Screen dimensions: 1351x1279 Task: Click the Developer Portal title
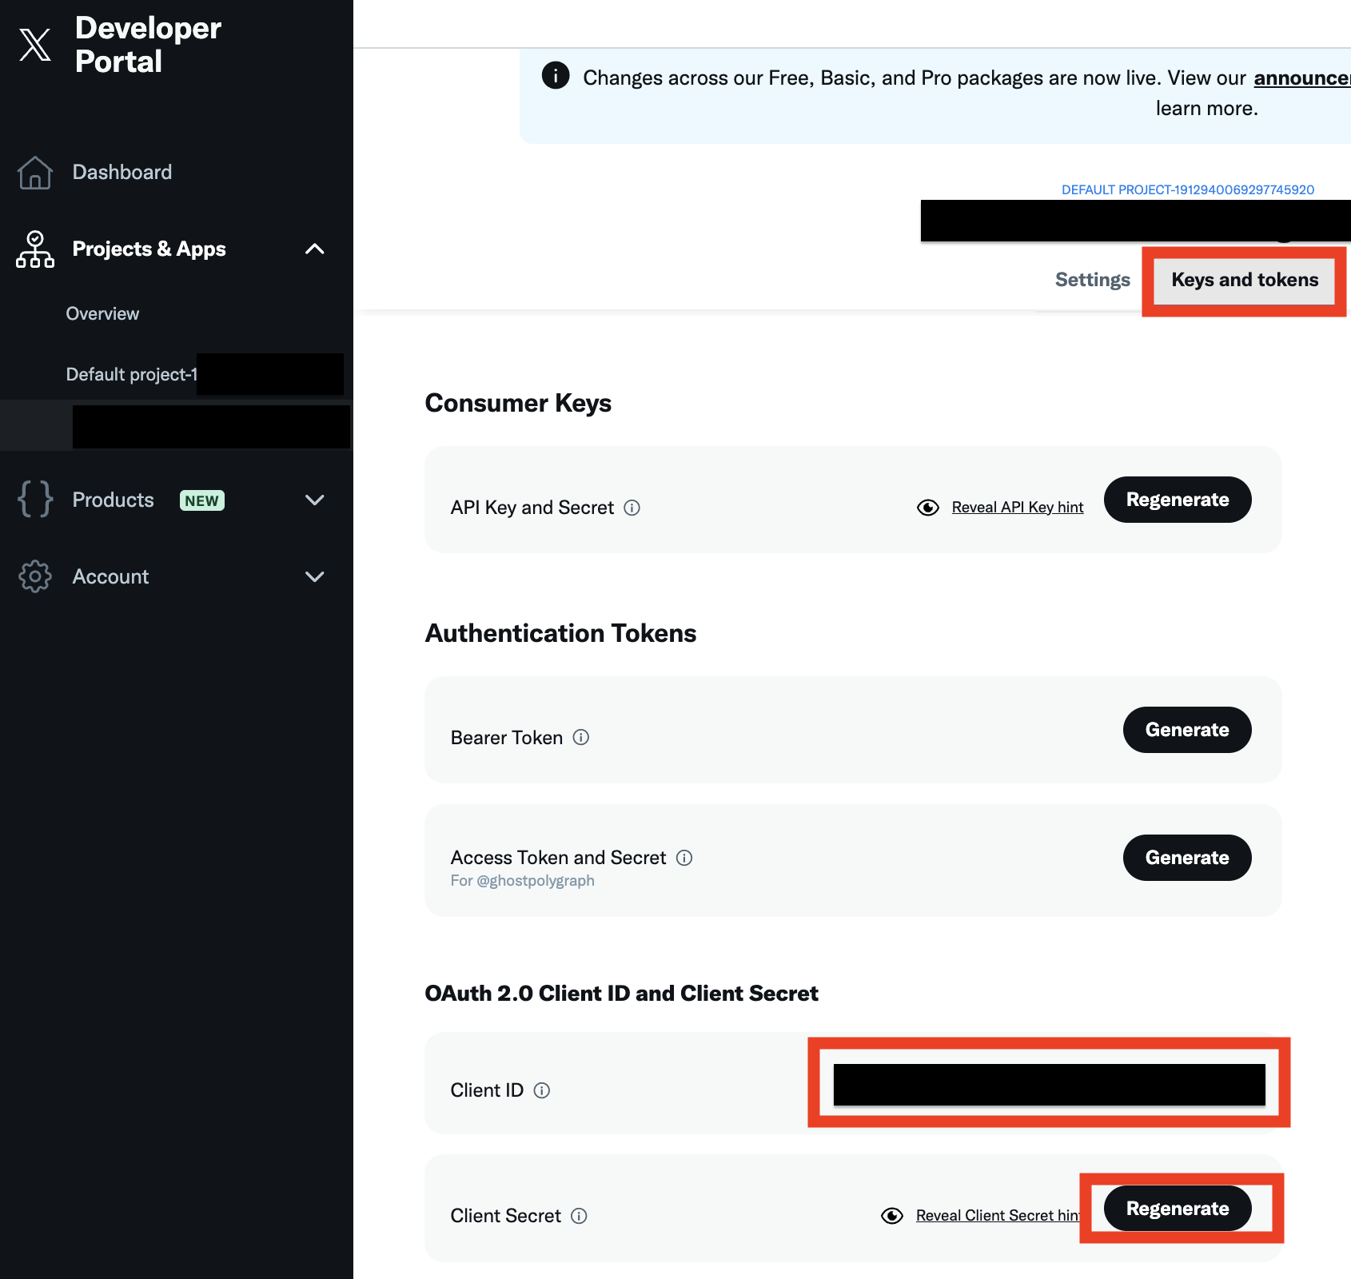click(x=148, y=45)
